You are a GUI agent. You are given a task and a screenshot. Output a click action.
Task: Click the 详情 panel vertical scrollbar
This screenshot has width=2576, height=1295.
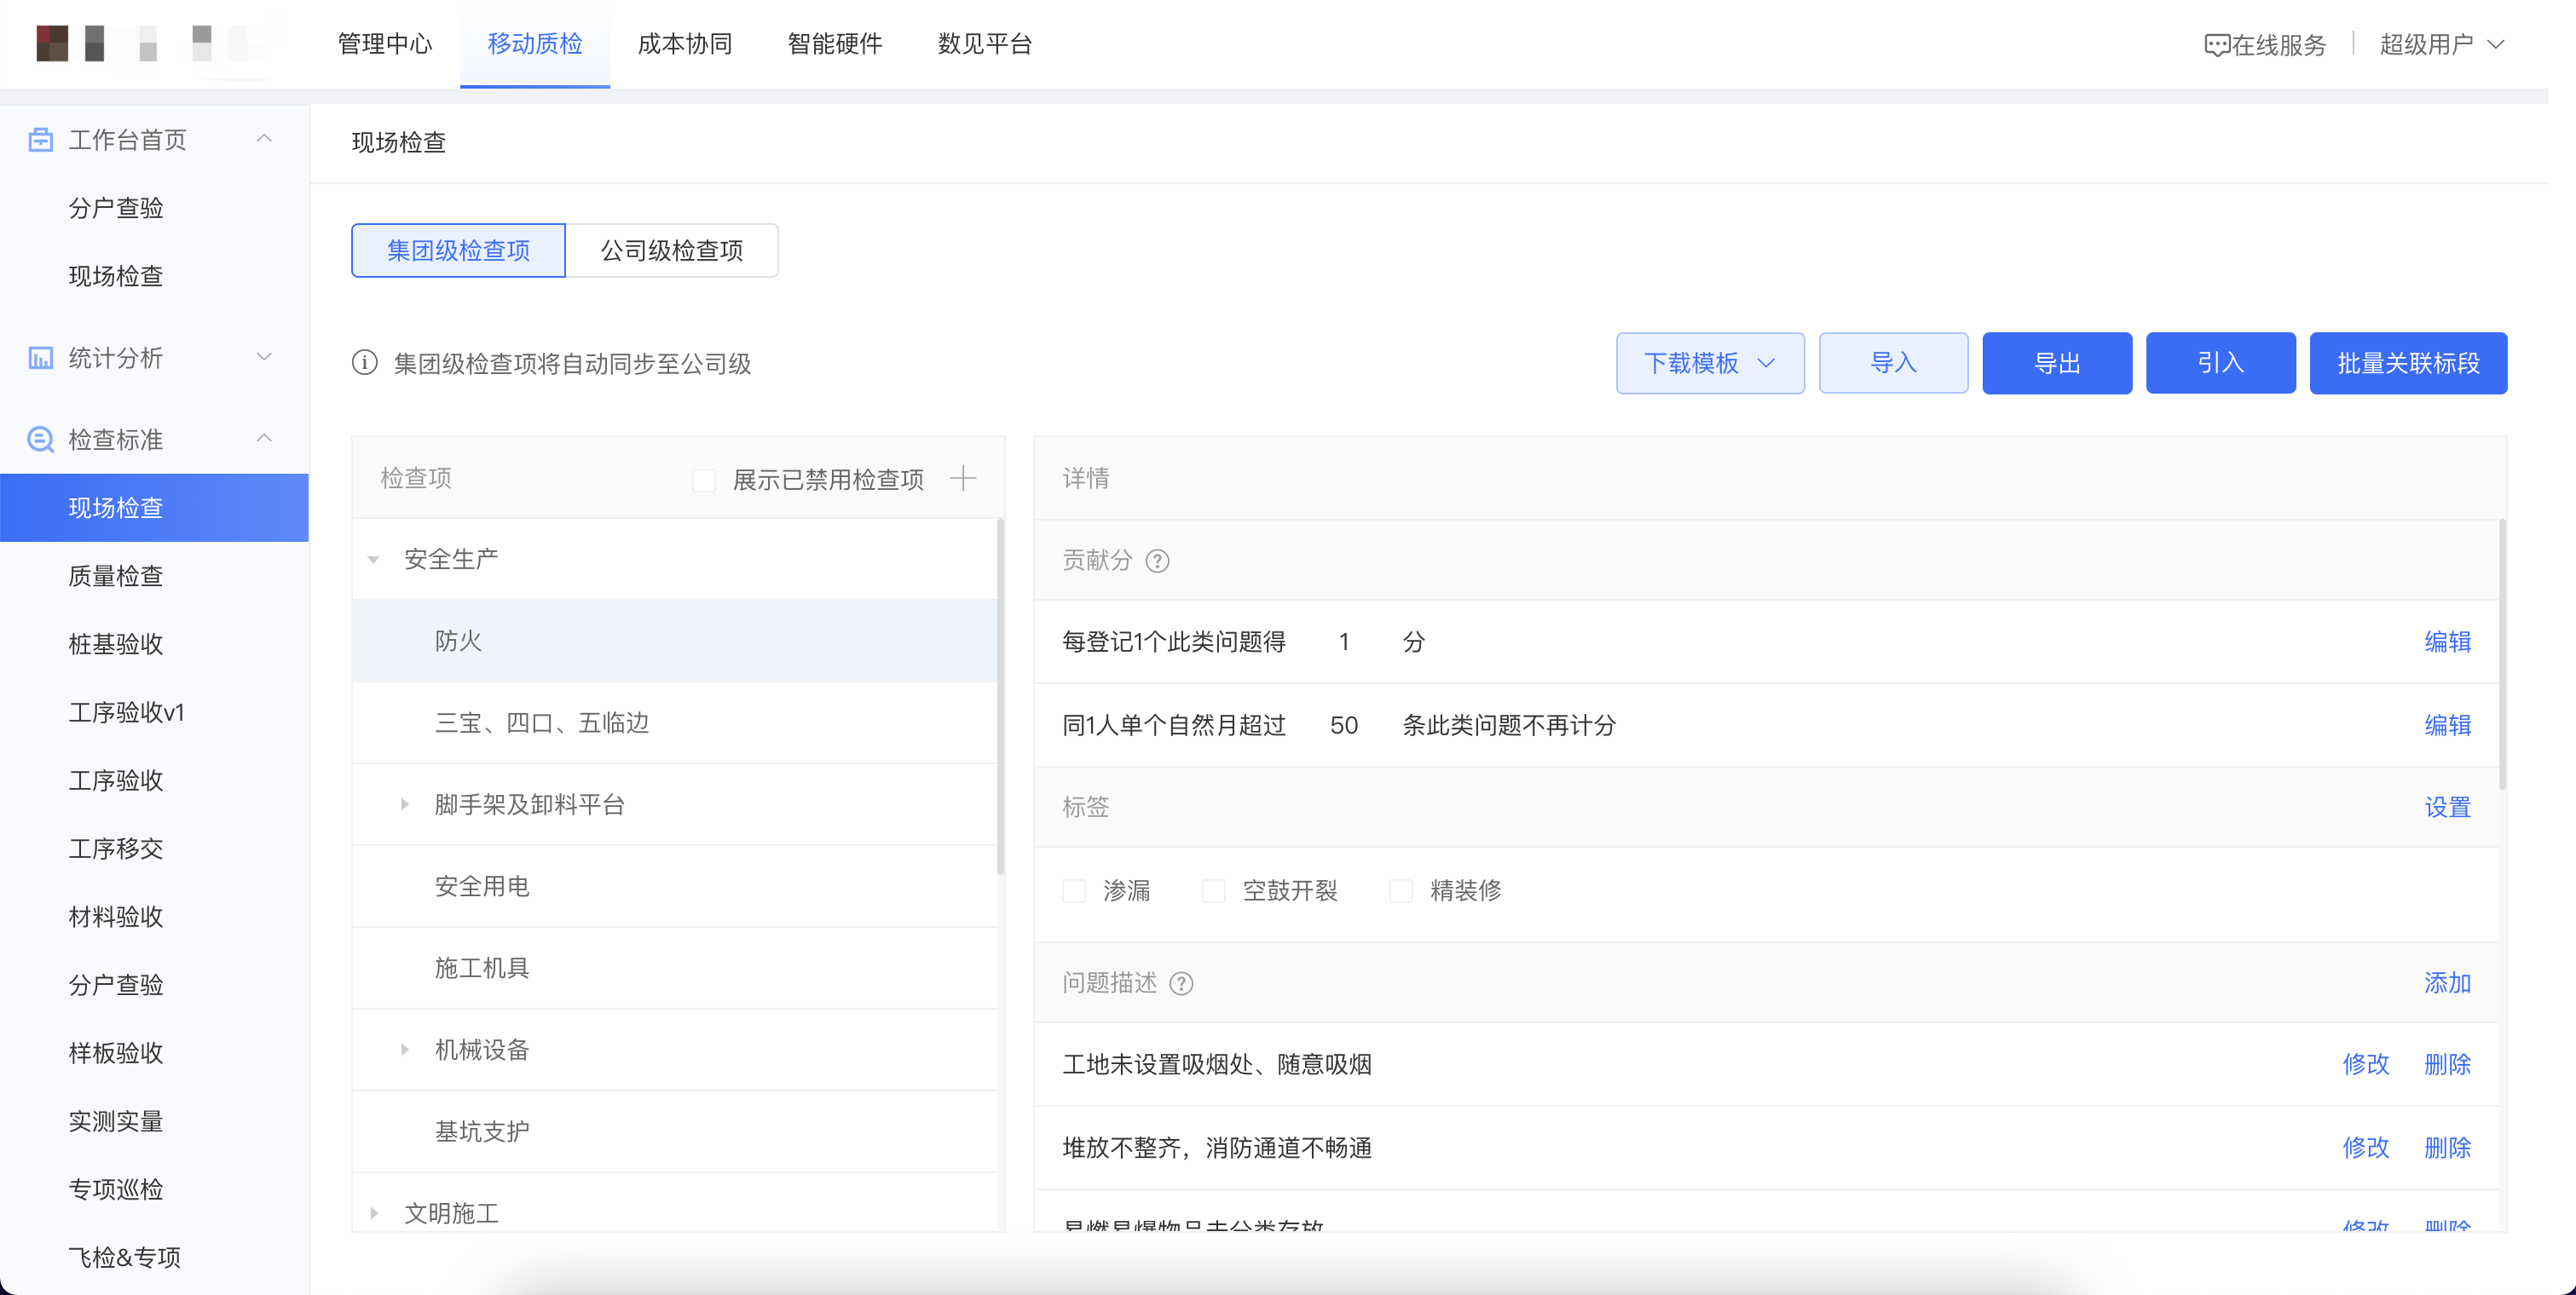[2502, 654]
